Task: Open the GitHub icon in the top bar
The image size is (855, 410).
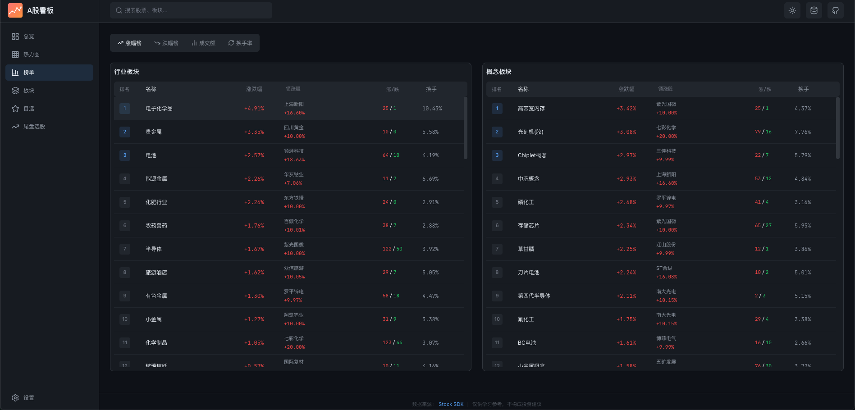Action: coord(835,10)
